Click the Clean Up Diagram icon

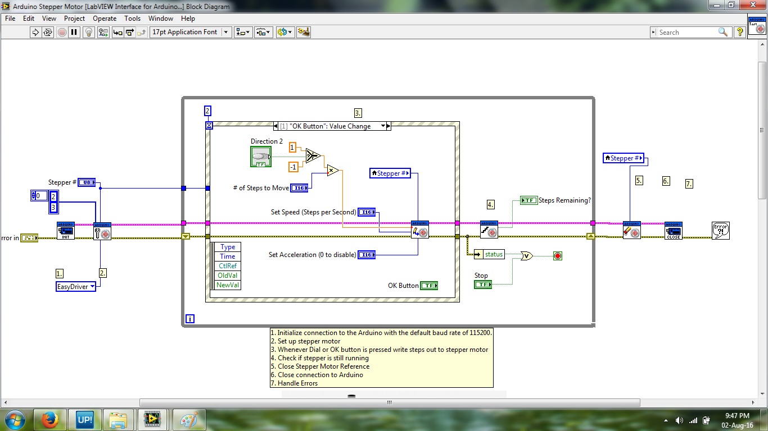(x=304, y=33)
